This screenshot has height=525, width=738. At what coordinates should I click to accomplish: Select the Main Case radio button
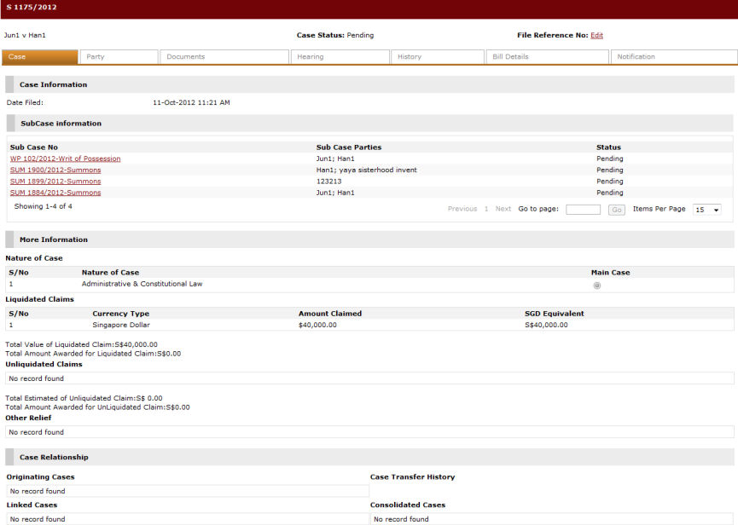point(596,285)
